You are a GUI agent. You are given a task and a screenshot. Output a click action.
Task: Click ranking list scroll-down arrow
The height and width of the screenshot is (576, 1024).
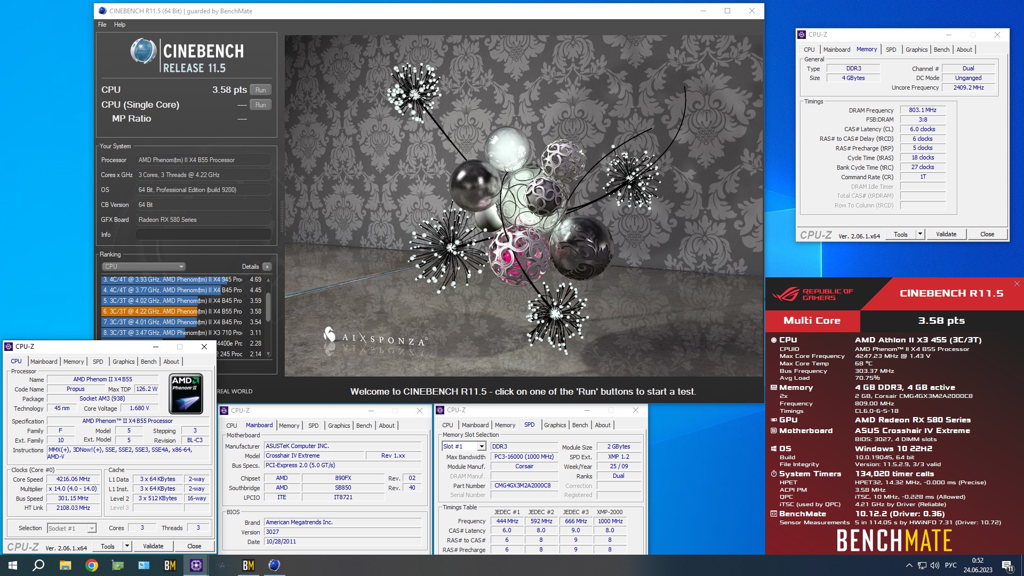point(268,354)
